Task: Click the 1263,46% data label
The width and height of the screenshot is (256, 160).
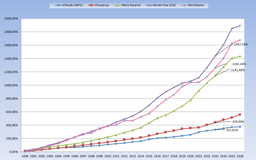Action: point(239,64)
